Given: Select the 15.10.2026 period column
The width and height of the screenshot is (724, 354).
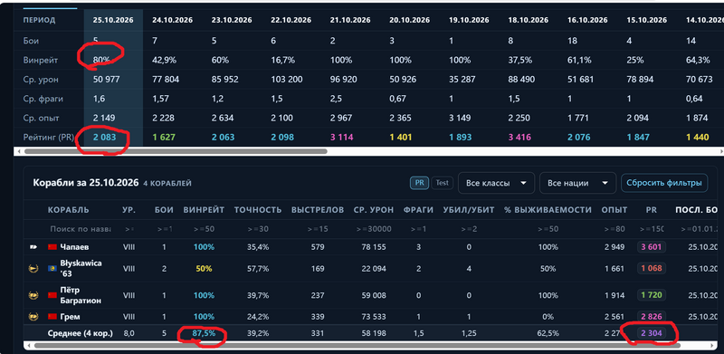Looking at the screenshot, I should [x=647, y=20].
